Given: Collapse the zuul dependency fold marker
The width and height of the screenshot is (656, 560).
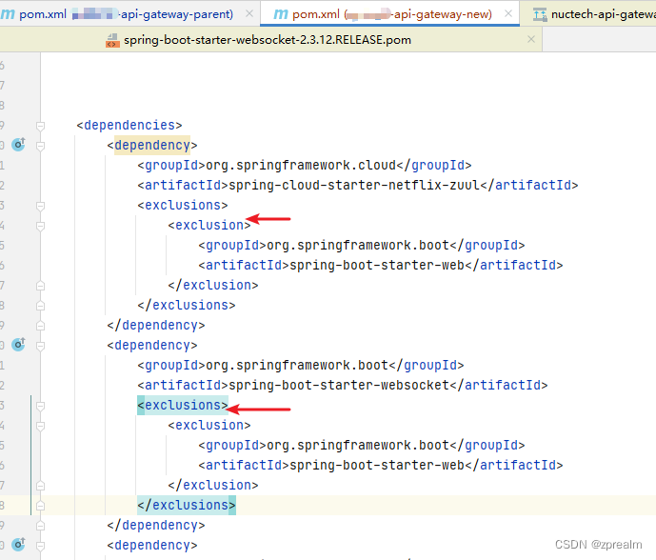Looking at the screenshot, I should pyautogui.click(x=41, y=146).
